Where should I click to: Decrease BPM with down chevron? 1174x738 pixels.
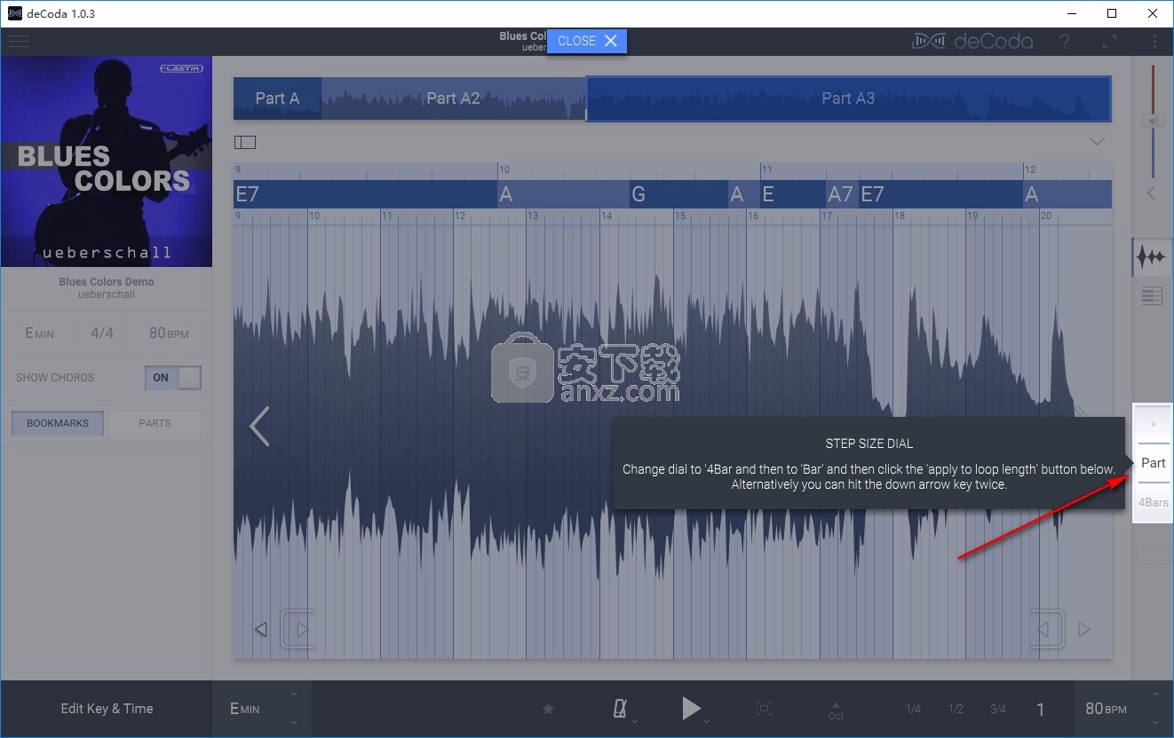(1154, 723)
